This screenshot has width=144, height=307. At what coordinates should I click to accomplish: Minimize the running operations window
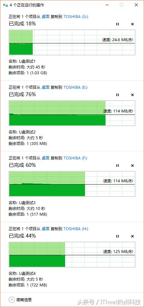pyautogui.click(x=107, y=5)
